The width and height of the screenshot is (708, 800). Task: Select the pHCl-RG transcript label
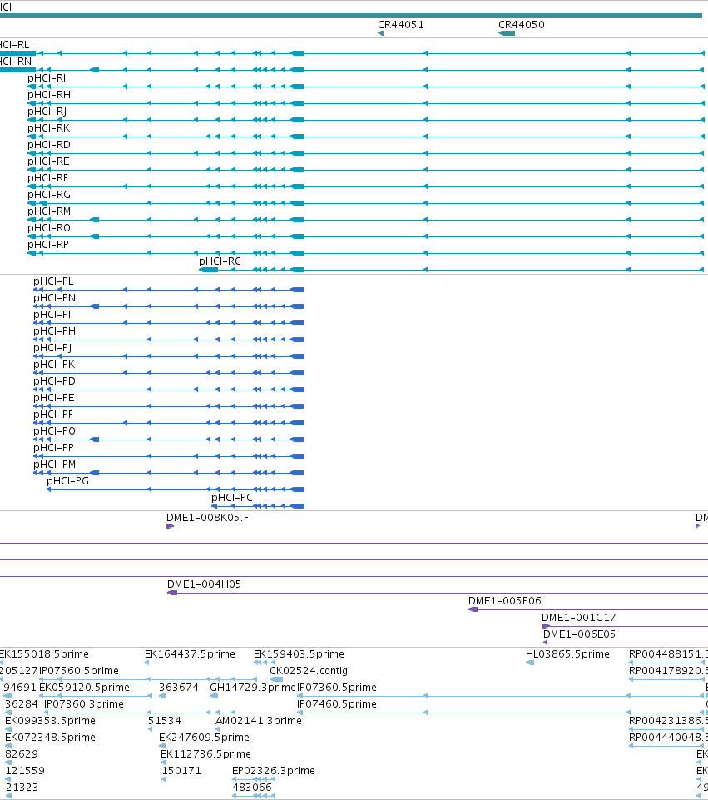point(49,195)
